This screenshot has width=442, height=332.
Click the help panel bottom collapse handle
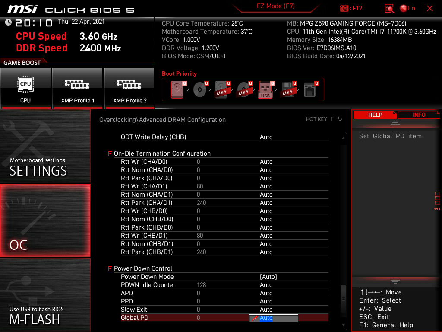coord(395,282)
